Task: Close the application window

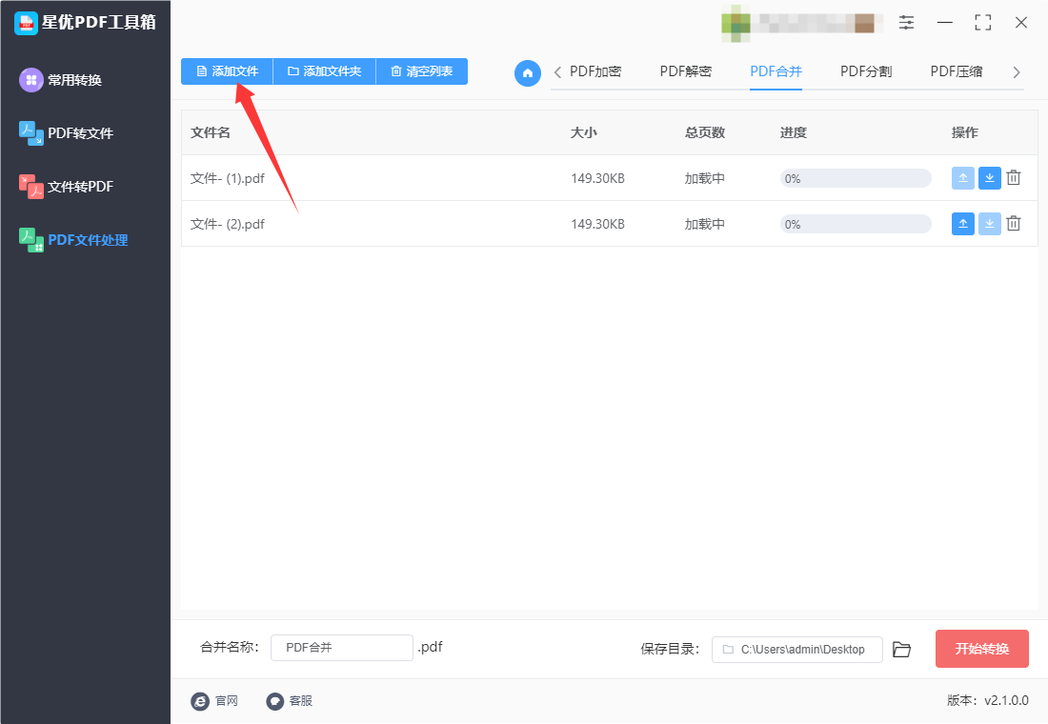Action: [x=1021, y=23]
